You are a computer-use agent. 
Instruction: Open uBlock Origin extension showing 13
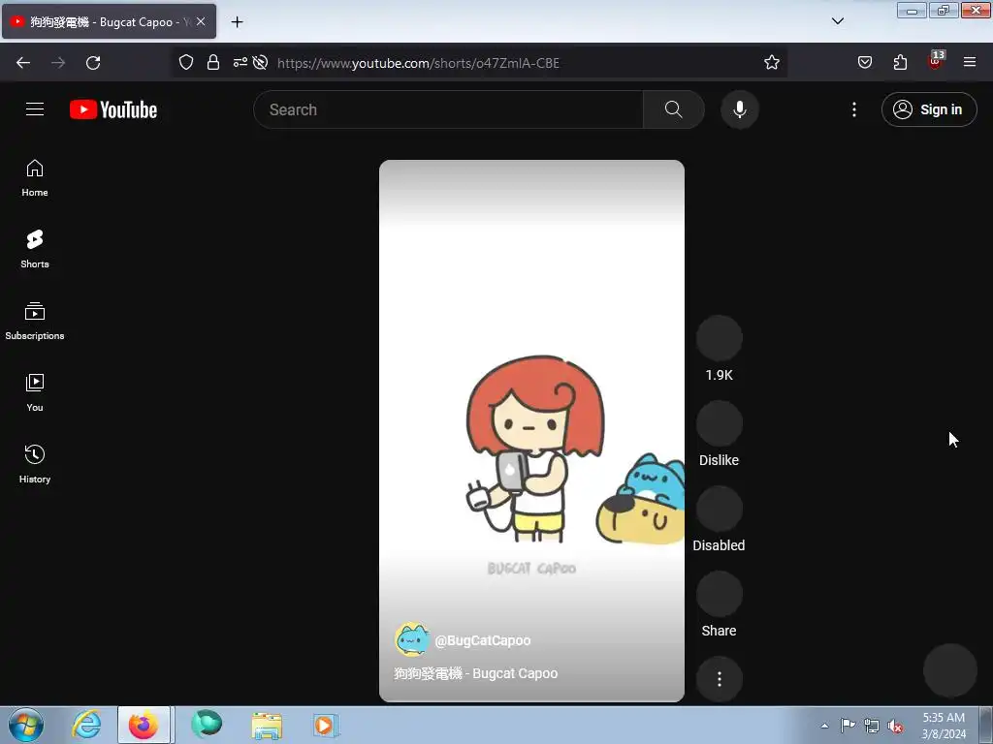[x=936, y=61]
